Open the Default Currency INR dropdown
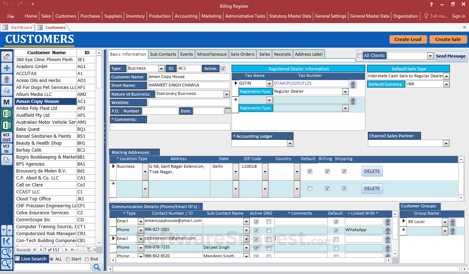This screenshot has width=469, height=274. [x=446, y=84]
